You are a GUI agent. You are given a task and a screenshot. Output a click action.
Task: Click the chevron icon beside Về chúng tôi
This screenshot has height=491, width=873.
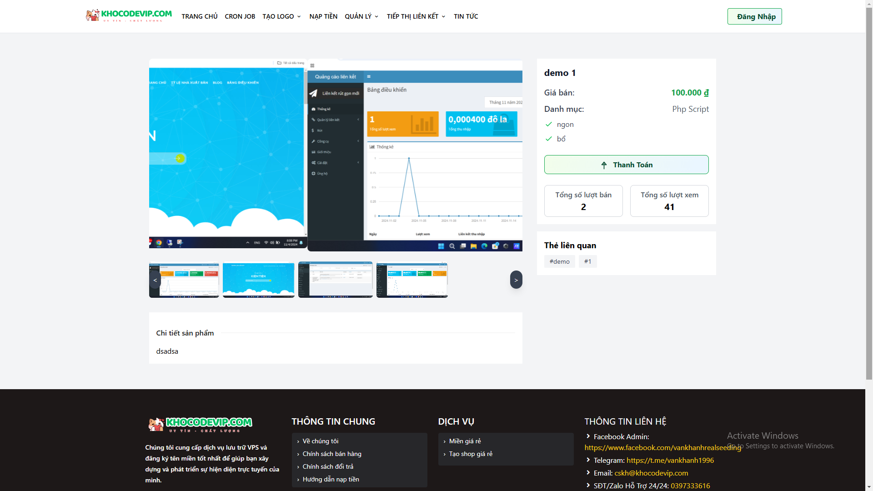[298, 441]
